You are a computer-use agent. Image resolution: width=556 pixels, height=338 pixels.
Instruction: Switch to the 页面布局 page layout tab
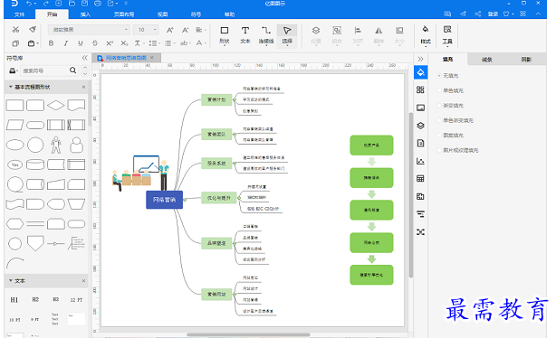coord(124,14)
